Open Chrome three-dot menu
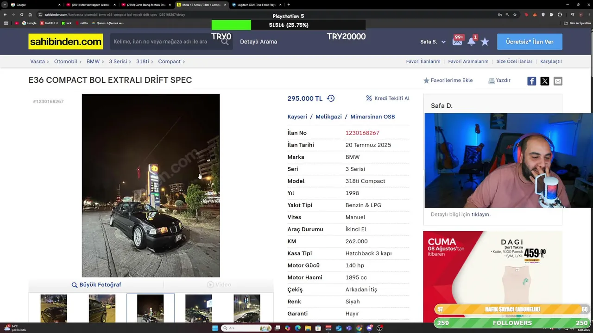This screenshot has height=333, width=593. [x=588, y=14]
